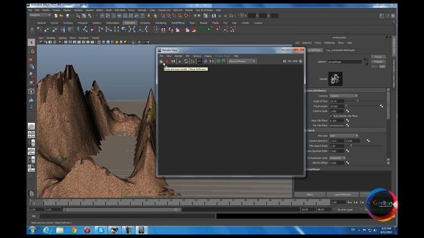Switch to four view layout

pyautogui.click(x=31, y=134)
